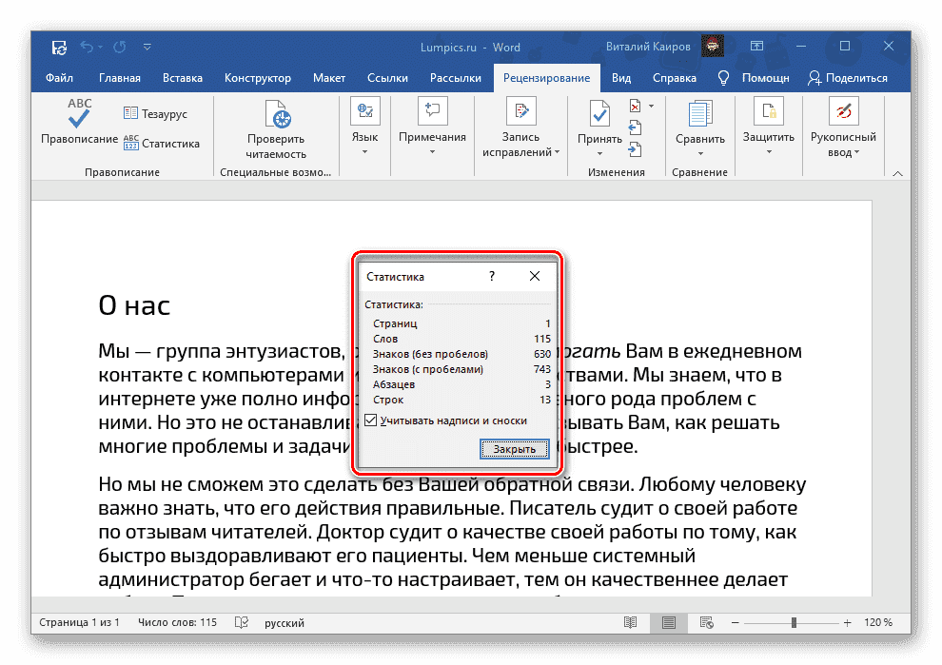Screen dimensions: 942x665
Task: Open the Главная ribbon tab
Action: point(119,78)
